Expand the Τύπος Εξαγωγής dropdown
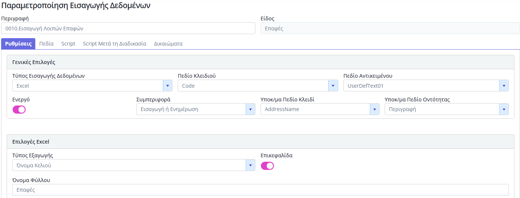The image size is (520, 198). (x=250, y=165)
